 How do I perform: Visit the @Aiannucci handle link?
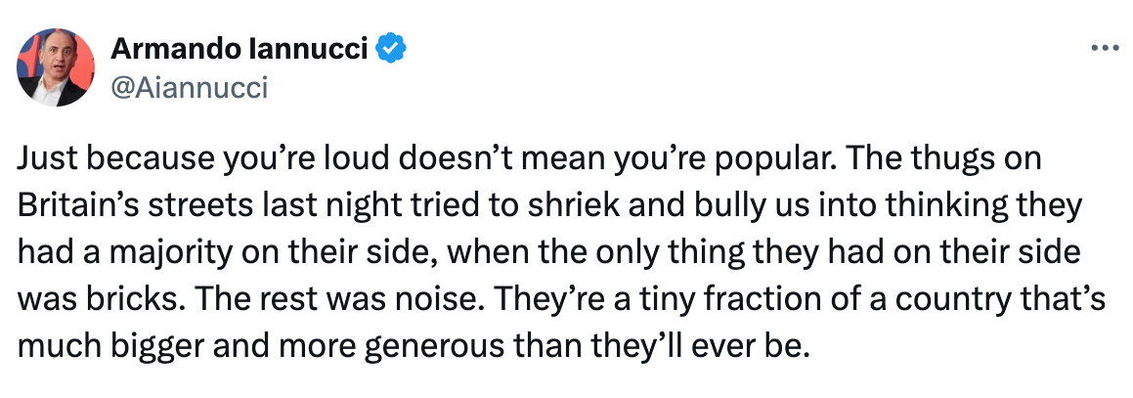pos(190,89)
